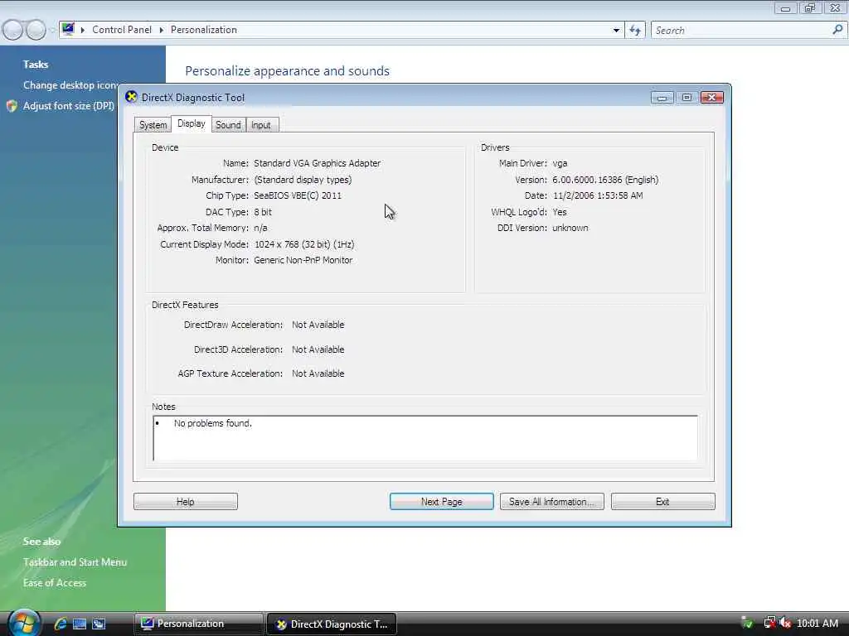
Task: Click the Start orb button
Action: [24, 623]
